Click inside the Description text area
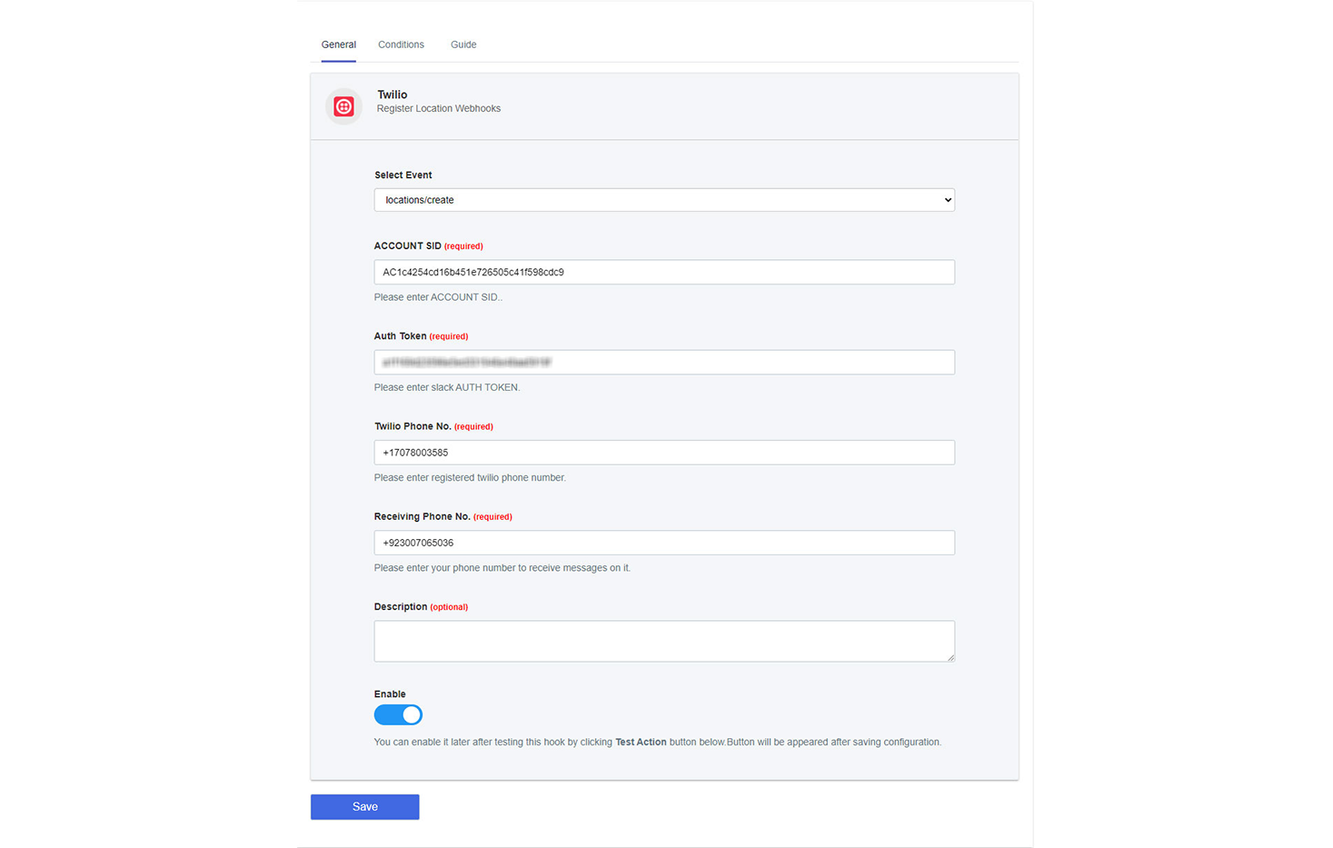Image resolution: width=1333 pixels, height=848 pixels. click(x=664, y=641)
